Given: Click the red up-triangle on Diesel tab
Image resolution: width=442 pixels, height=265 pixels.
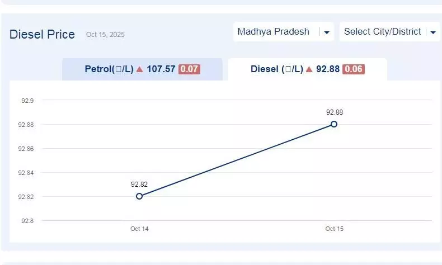Looking at the screenshot, I should pyautogui.click(x=309, y=69).
